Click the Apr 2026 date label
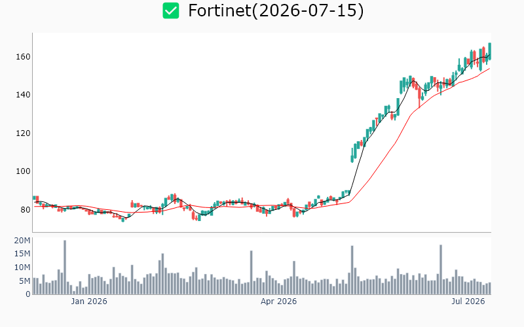The image size is (524, 327). click(x=279, y=301)
